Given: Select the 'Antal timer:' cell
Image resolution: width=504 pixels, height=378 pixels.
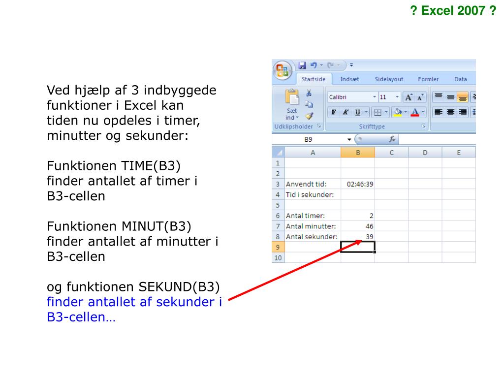Looking at the screenshot, I should (x=313, y=216).
